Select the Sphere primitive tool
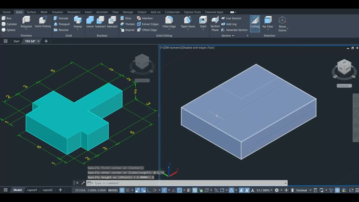Image resolution: width=359 pixels, height=202 pixels. click(x=8, y=30)
